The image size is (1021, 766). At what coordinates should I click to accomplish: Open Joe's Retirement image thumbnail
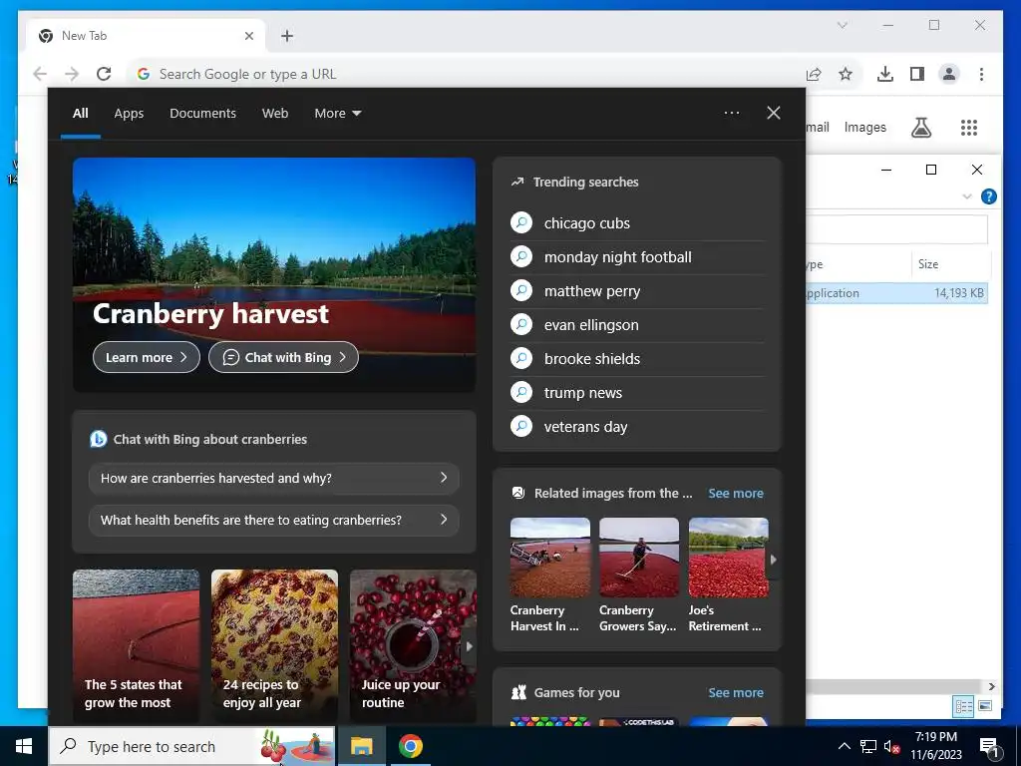pyautogui.click(x=728, y=557)
